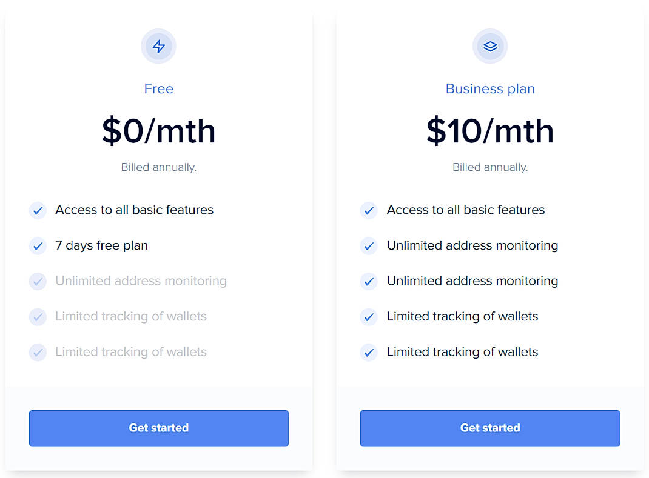The image size is (649, 478).
Task: Click the checkmark beside Business plan's 'Access to all basic features'
Action: [369, 210]
